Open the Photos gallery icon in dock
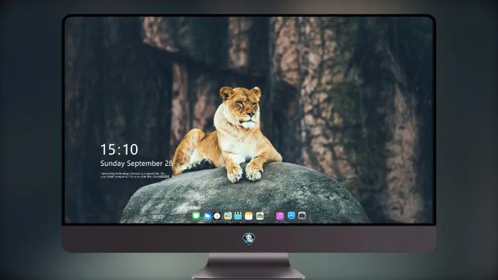The height and width of the screenshot is (280, 498). 260,216
